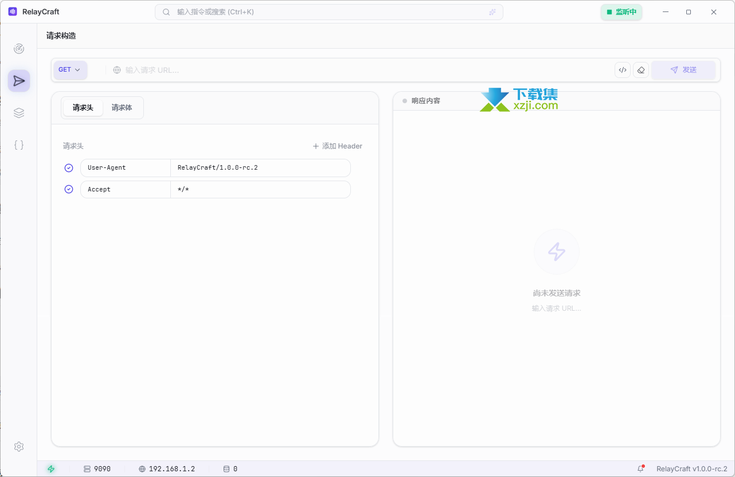Open the layers stack icon in sidebar
This screenshot has width=735, height=477.
point(19,113)
